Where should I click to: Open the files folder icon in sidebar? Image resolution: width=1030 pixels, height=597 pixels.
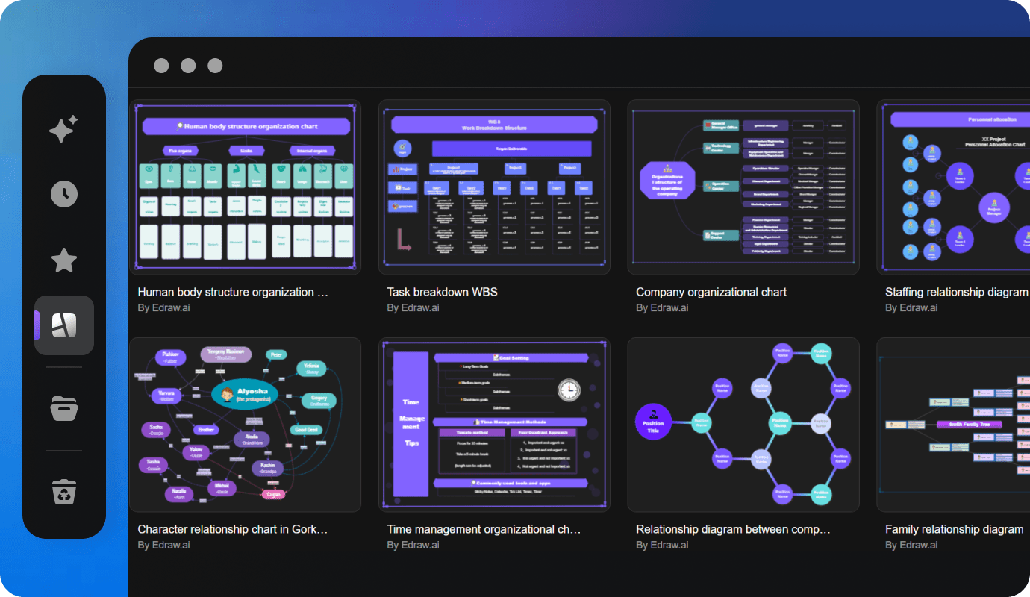point(64,409)
